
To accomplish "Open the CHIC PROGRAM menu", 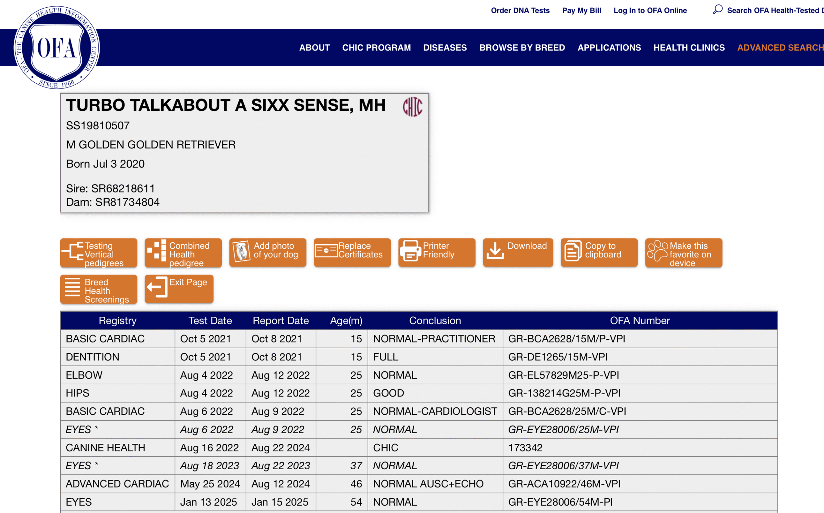I will click(376, 48).
